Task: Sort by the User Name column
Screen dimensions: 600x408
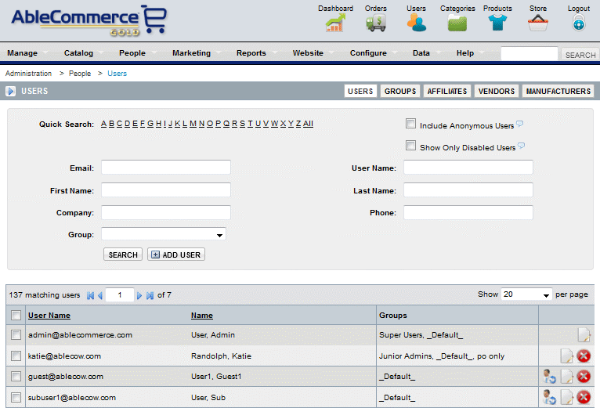Action: [x=49, y=316]
